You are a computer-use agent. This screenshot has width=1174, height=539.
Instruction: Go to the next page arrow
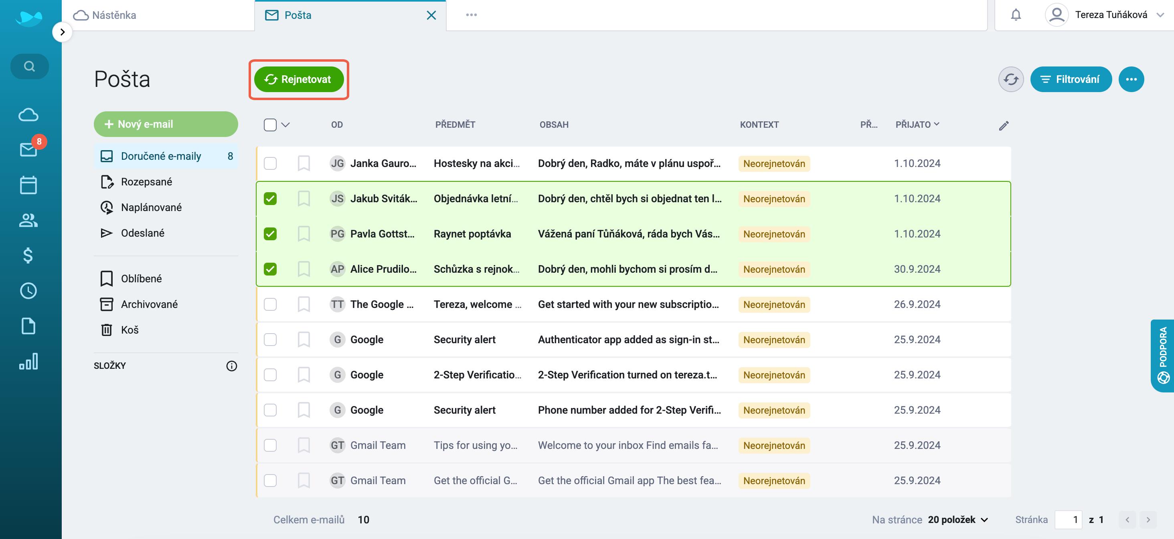coord(1148,520)
